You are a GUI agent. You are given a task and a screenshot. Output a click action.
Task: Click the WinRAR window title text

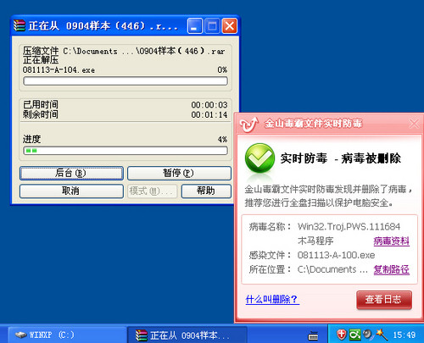(x=103, y=26)
